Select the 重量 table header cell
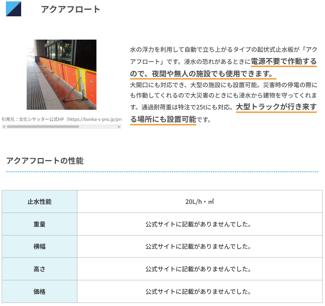Viewport: 325px width, 306px height. click(x=40, y=224)
